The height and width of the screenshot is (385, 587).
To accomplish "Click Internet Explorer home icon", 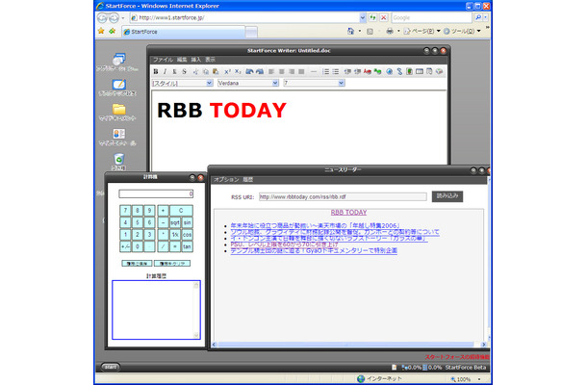I will click(x=350, y=31).
